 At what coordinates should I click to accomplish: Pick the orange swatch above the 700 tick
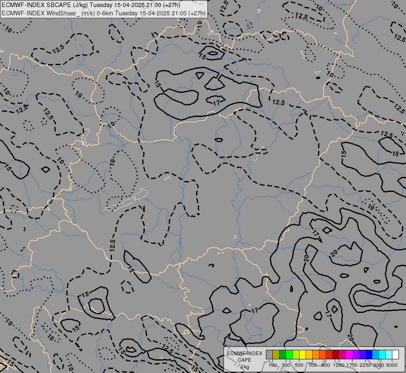click(x=316, y=354)
